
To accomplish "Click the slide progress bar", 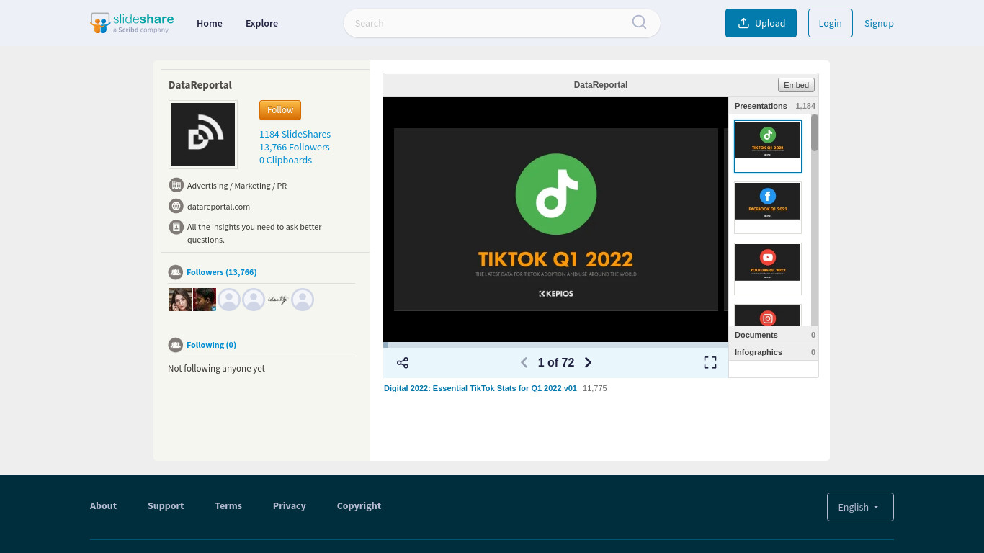I will 555,345.
